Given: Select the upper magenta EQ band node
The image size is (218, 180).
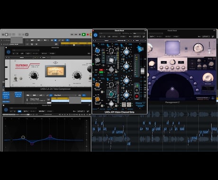Looking at the screenshot, I should pos(50,136).
